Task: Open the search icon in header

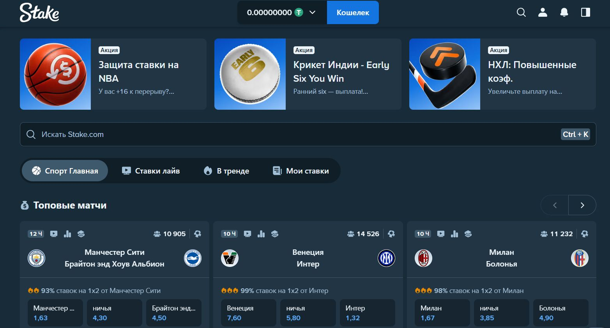Action: point(521,12)
